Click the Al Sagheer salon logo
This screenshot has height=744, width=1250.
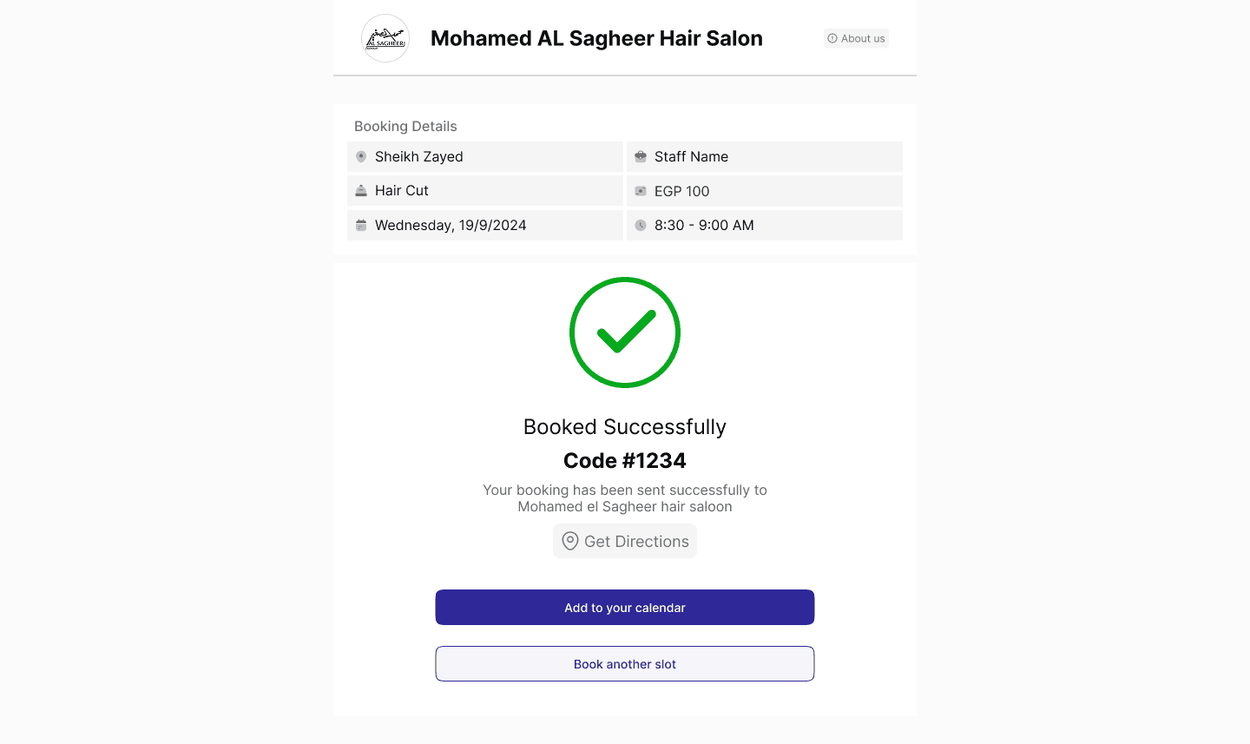point(385,38)
